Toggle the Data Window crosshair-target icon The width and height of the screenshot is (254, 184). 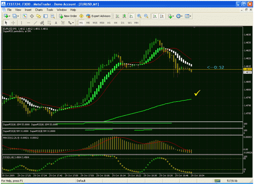[x=32, y=16]
